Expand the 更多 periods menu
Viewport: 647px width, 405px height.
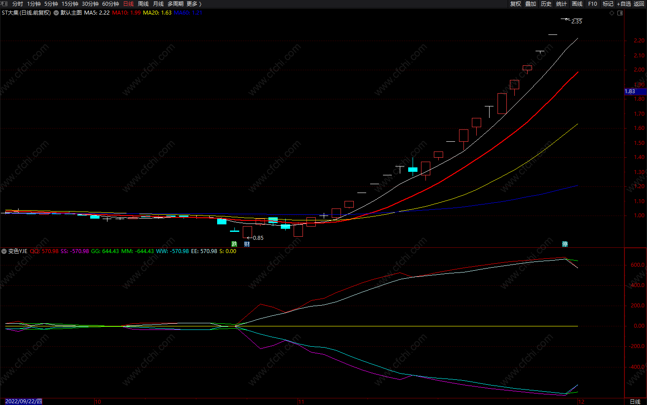[194, 4]
